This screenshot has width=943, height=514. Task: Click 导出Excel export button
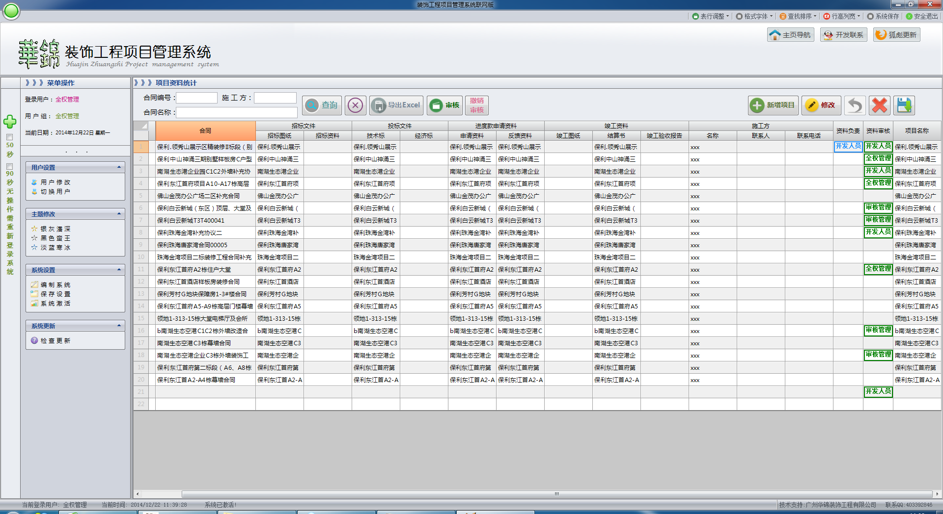point(396,105)
